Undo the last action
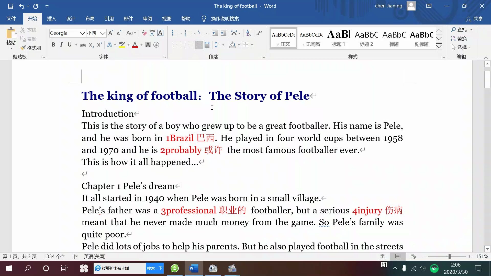 click(22, 6)
